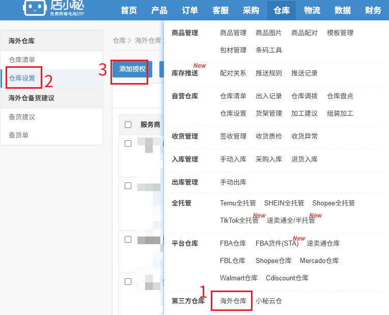Open 备货建议 in the left sidebar
Image resolution: width=389 pixels, height=315 pixels.
(x=22, y=117)
